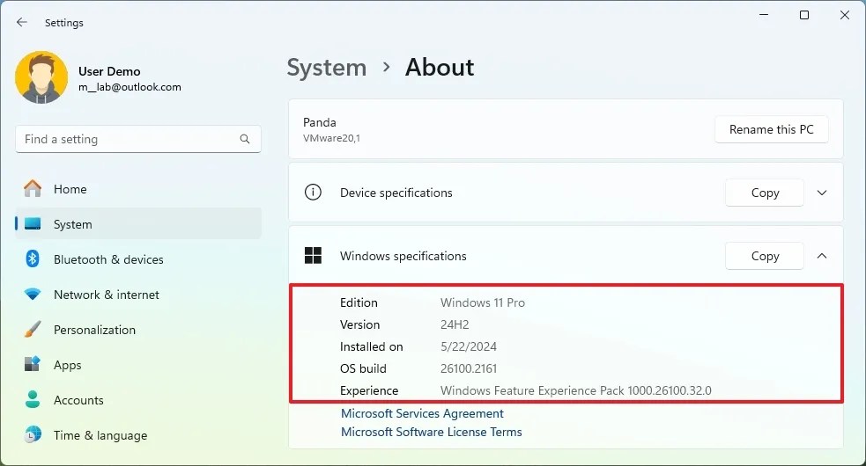Viewport: 866px width, 466px height.
Task: Click the Home house icon
Action: (x=33, y=189)
